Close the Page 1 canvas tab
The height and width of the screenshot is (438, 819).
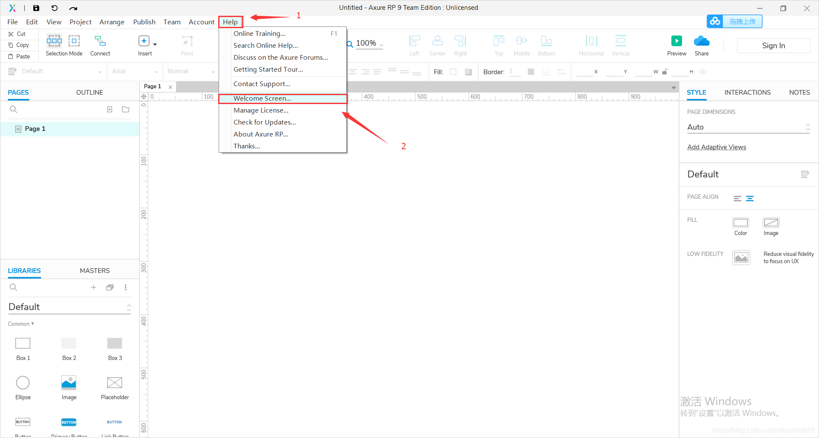[170, 87]
